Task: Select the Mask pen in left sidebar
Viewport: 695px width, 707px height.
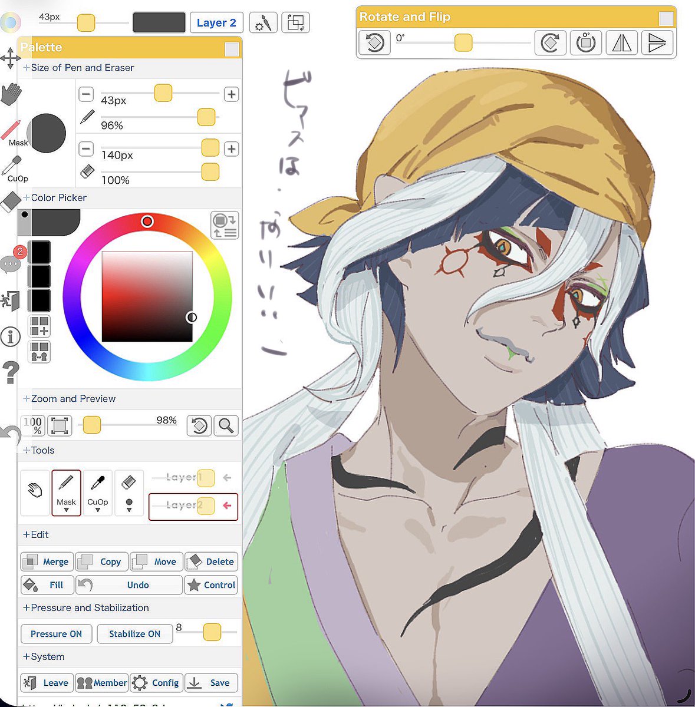Action: 12,133
